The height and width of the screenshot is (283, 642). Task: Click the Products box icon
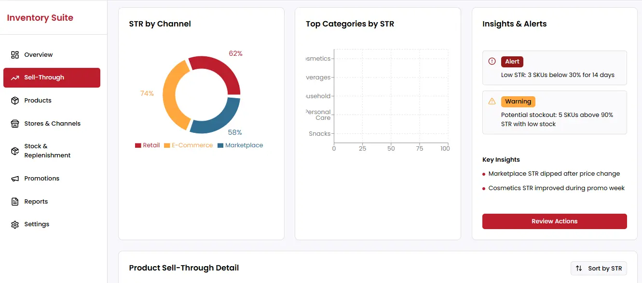click(15, 101)
